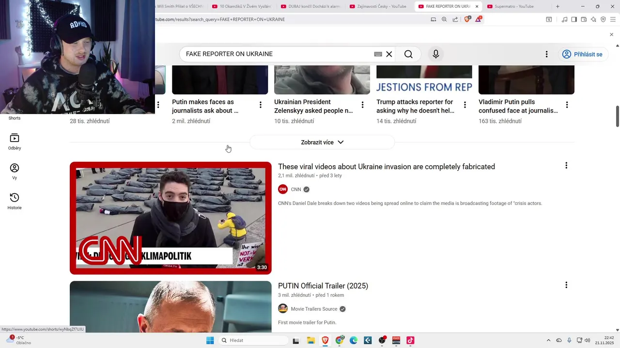Play the CNN video thumbnail

(x=170, y=218)
